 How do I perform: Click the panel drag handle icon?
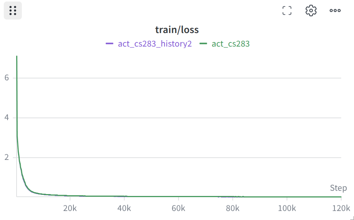13,11
